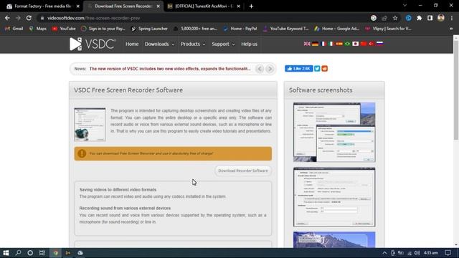The width and height of the screenshot is (459, 258).
Task: Switch to the Chinese flag language
Action: [x=364, y=44]
